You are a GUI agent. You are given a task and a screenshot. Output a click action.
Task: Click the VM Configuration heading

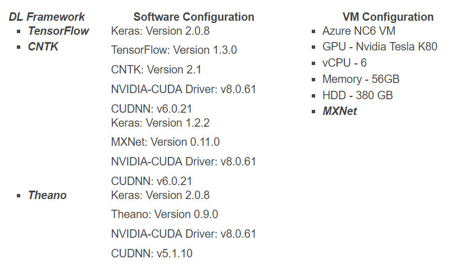(x=388, y=17)
